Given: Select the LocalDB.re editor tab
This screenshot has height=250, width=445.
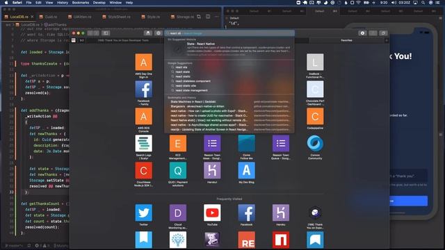Looking at the screenshot, I should point(19,17).
